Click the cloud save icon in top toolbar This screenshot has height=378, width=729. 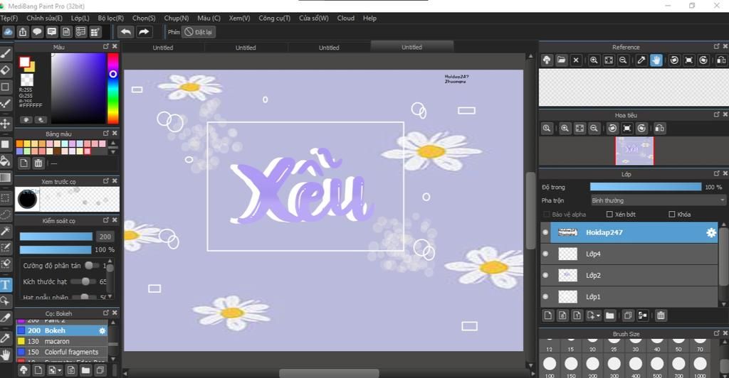point(8,32)
